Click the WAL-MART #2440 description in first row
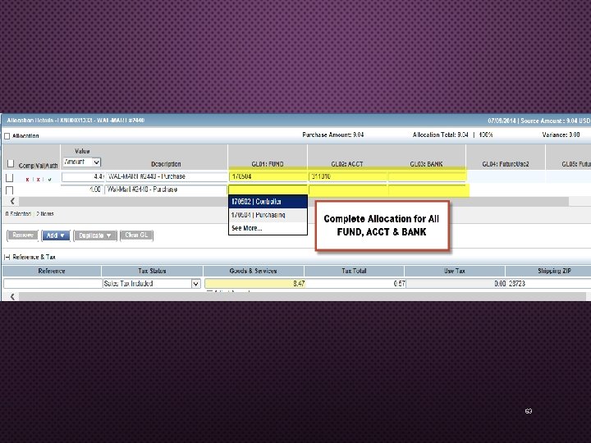591x443 pixels. [166, 176]
